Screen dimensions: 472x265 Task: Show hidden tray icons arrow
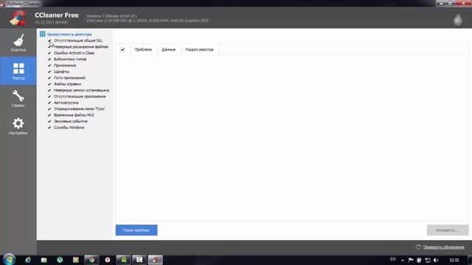pos(403,260)
